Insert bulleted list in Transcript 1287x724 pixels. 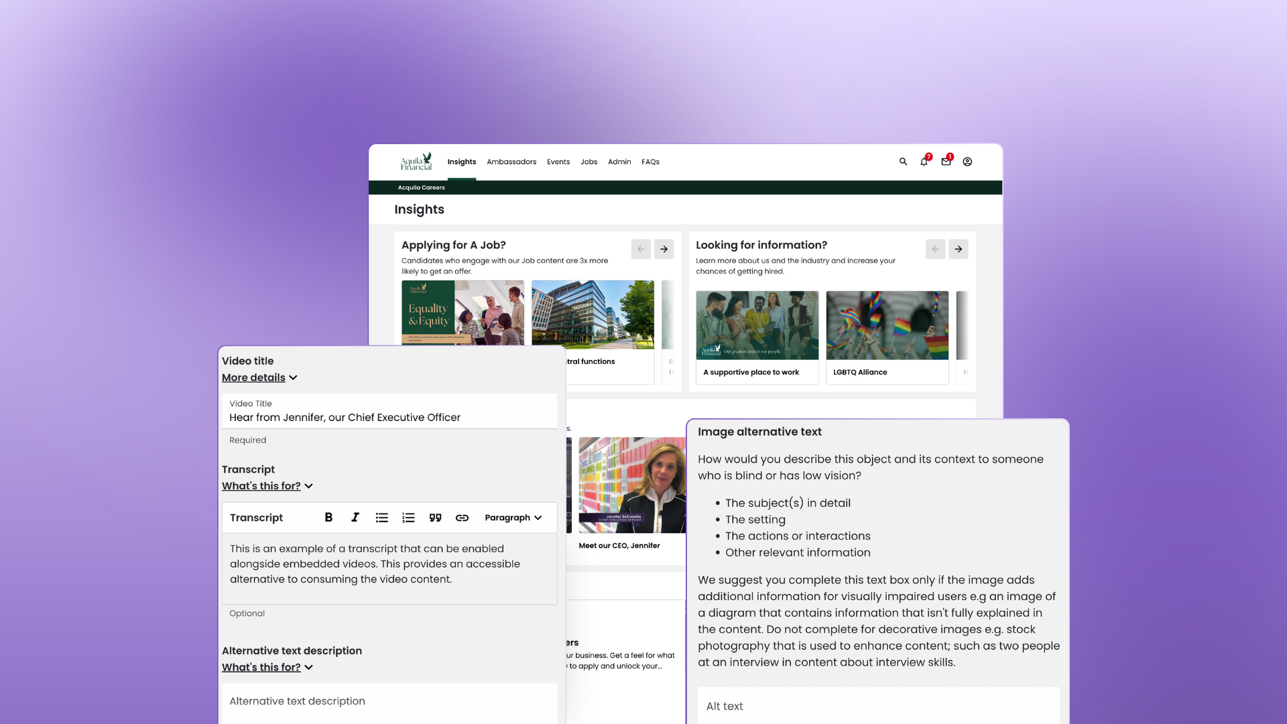click(382, 518)
